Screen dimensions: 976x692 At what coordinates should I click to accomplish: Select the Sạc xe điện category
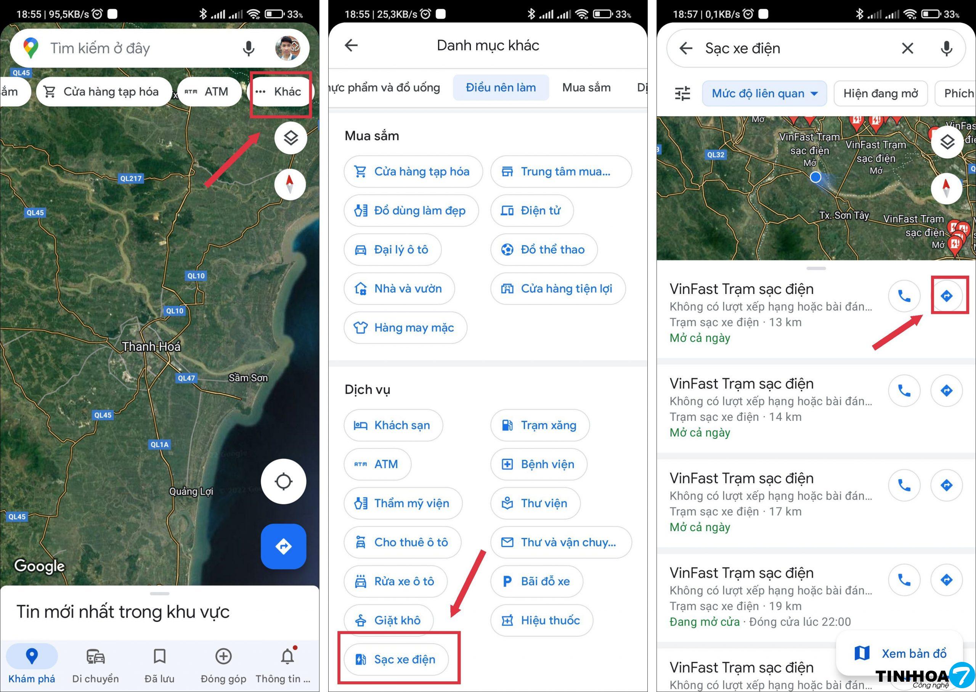396,659
